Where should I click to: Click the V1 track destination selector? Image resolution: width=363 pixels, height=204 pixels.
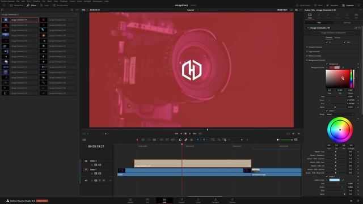pyautogui.click(x=86, y=169)
